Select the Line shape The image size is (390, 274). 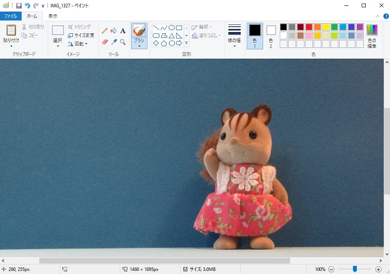pyautogui.click(x=156, y=28)
